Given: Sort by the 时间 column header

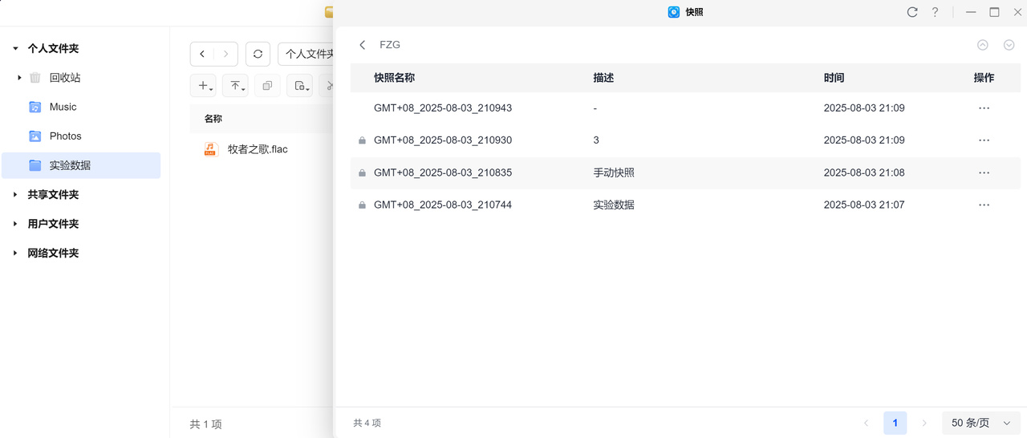Looking at the screenshot, I should point(834,78).
